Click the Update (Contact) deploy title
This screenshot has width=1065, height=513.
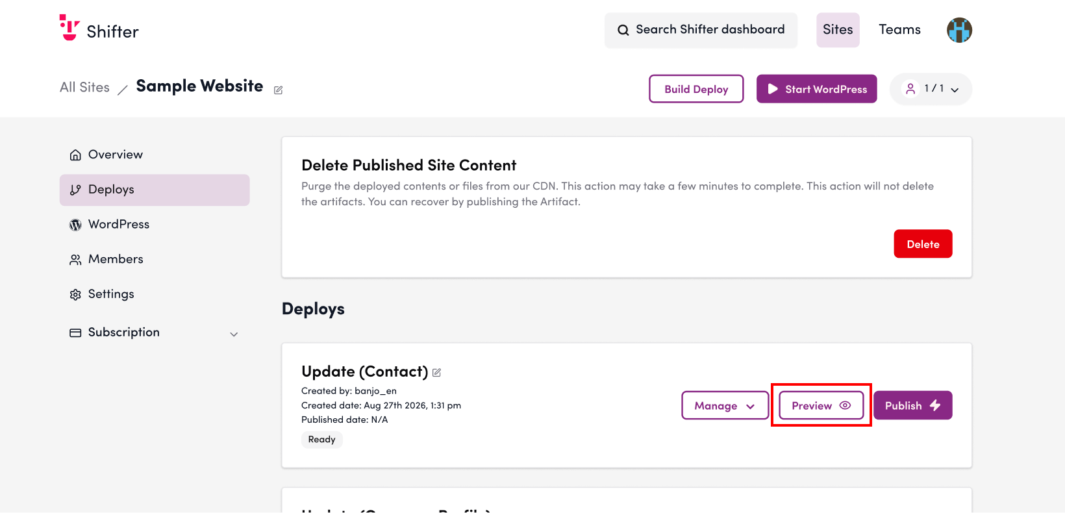[x=365, y=371]
